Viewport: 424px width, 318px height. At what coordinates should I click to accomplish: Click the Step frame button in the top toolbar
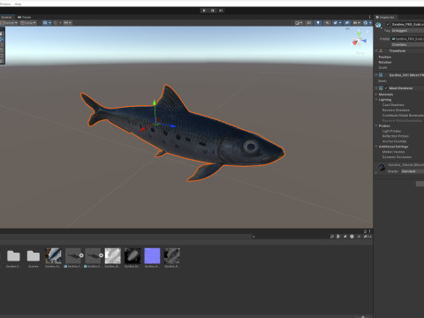(x=221, y=11)
